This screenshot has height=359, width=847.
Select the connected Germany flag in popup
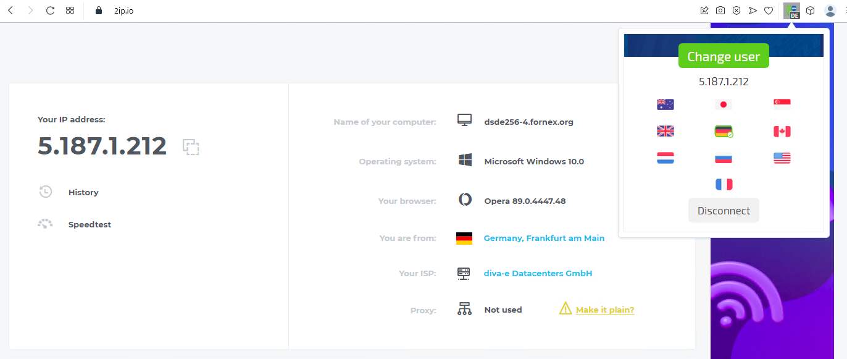[724, 131]
